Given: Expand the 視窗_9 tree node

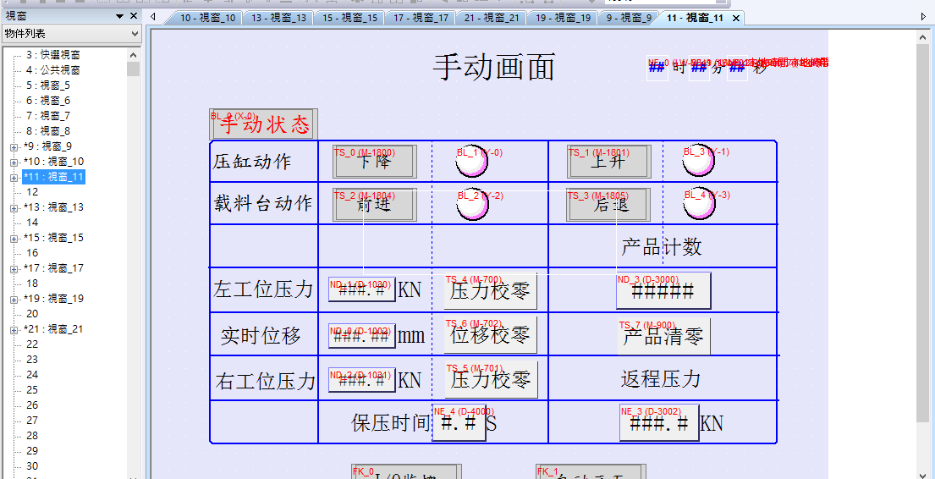Looking at the screenshot, I should 14,146.
